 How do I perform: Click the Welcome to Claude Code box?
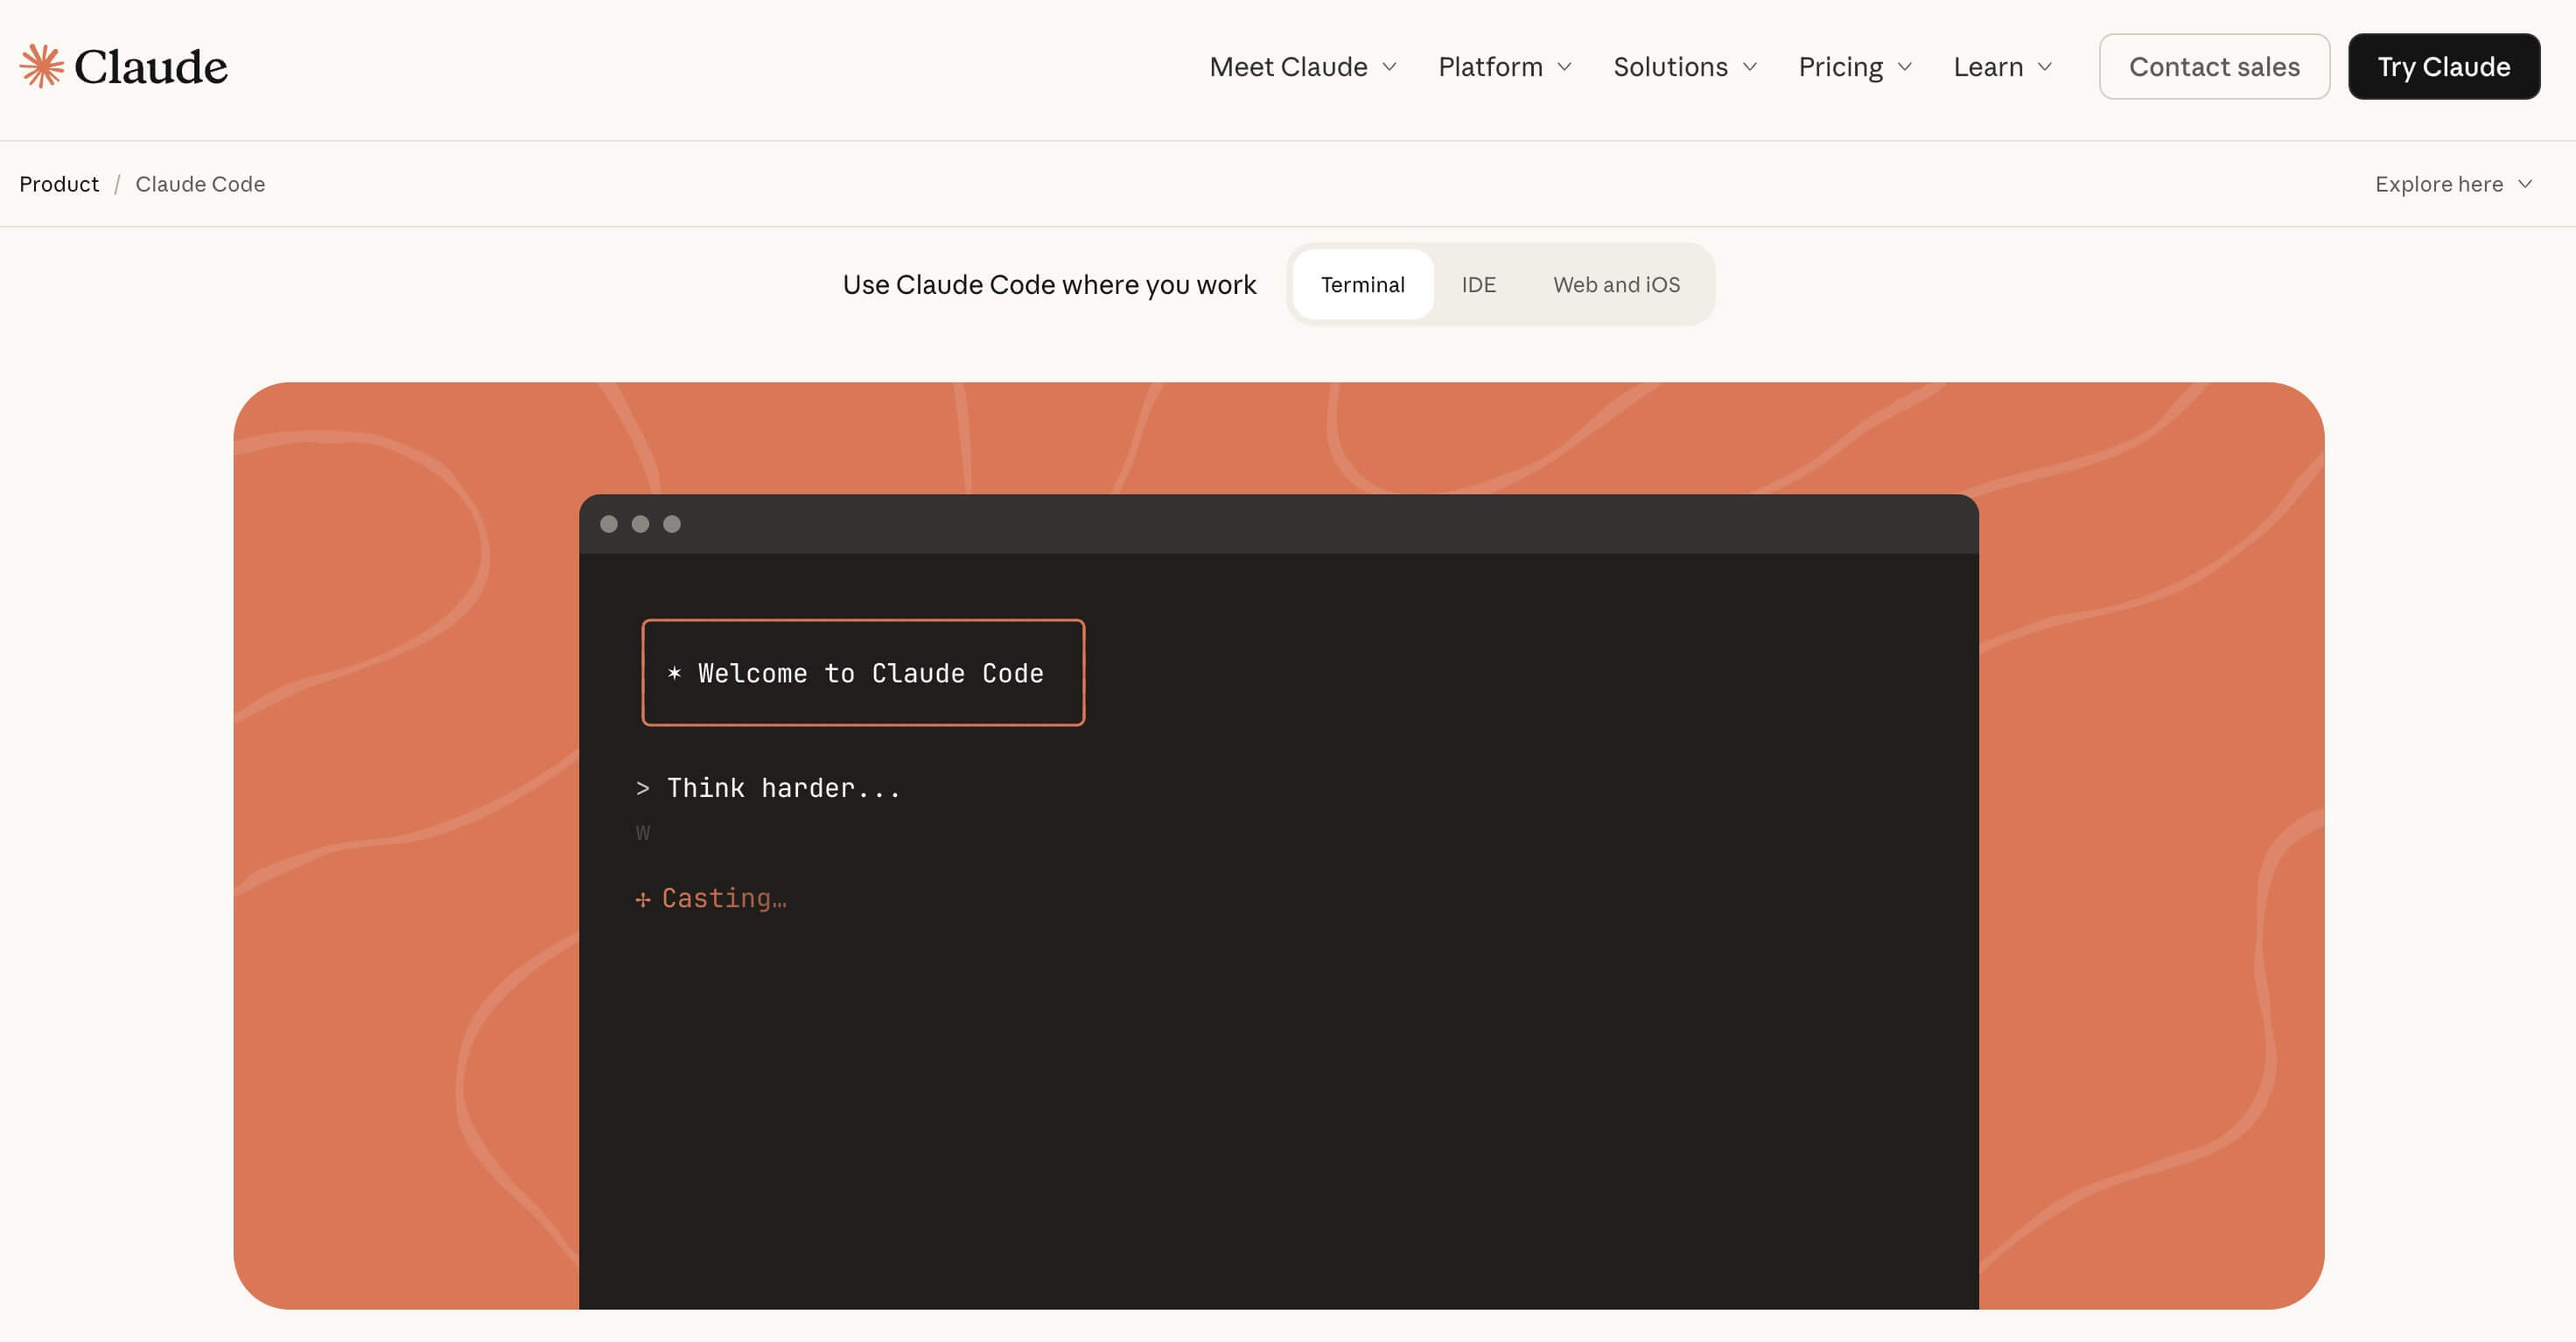click(x=863, y=673)
